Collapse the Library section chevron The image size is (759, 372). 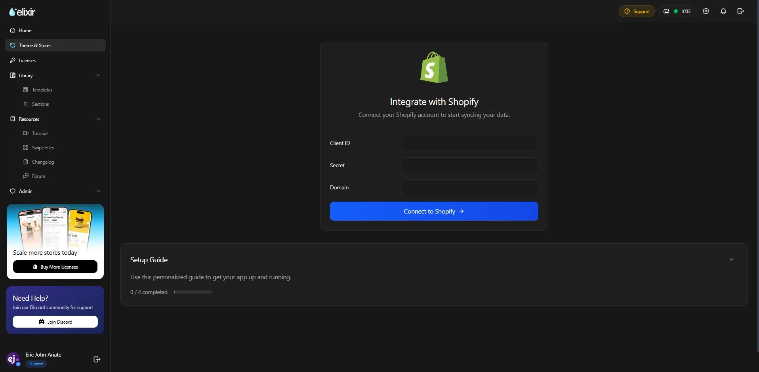(x=98, y=75)
